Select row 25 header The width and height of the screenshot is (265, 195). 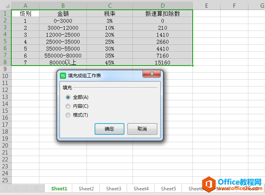pyautogui.click(x=5, y=180)
